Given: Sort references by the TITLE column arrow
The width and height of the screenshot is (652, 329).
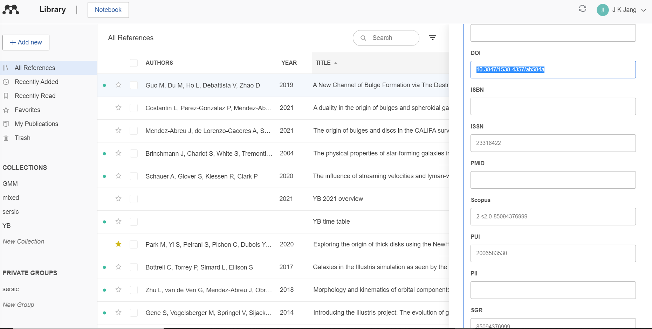Looking at the screenshot, I should point(336,63).
